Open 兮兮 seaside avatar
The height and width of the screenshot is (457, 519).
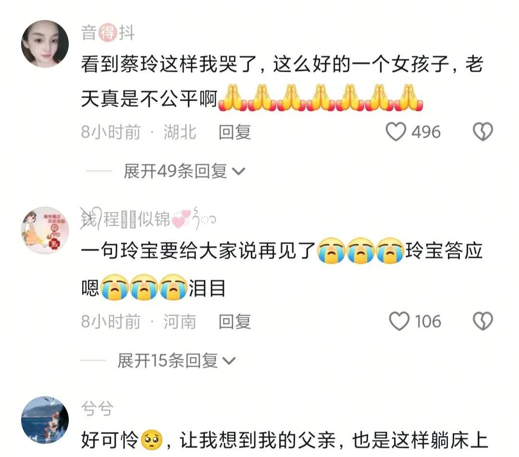[45, 420]
